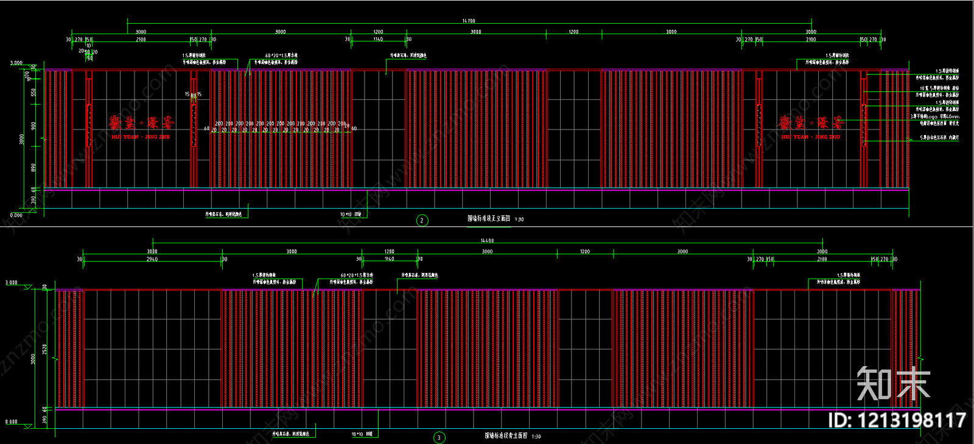Image resolution: width=974 pixels, height=444 pixels.
Task: Click the 3.000 elevation marker of lower drawing
Action: click(12, 283)
